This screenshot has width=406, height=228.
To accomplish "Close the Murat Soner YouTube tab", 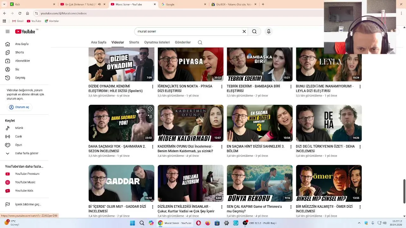I will pos(155,4).
